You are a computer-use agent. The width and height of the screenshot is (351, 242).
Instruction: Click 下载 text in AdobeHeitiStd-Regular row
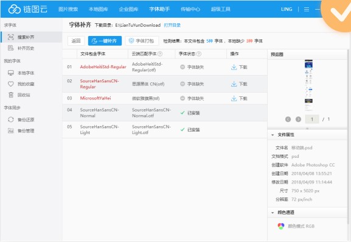243,67
